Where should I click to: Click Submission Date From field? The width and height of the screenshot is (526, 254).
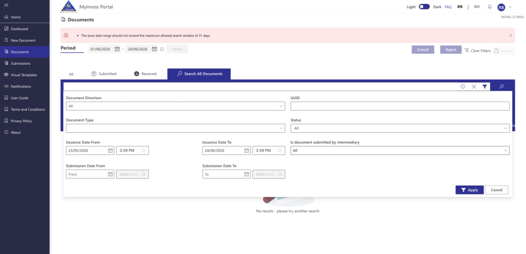[90, 174]
